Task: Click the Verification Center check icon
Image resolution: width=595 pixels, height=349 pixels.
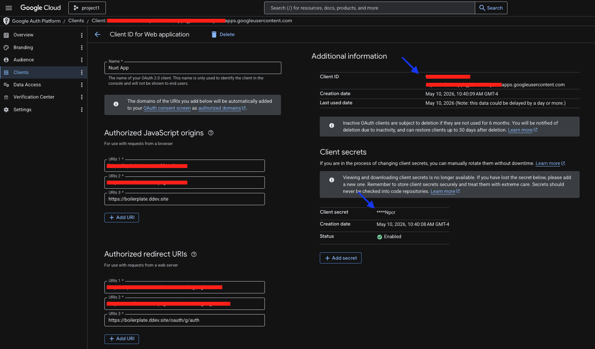Action: tap(6, 97)
